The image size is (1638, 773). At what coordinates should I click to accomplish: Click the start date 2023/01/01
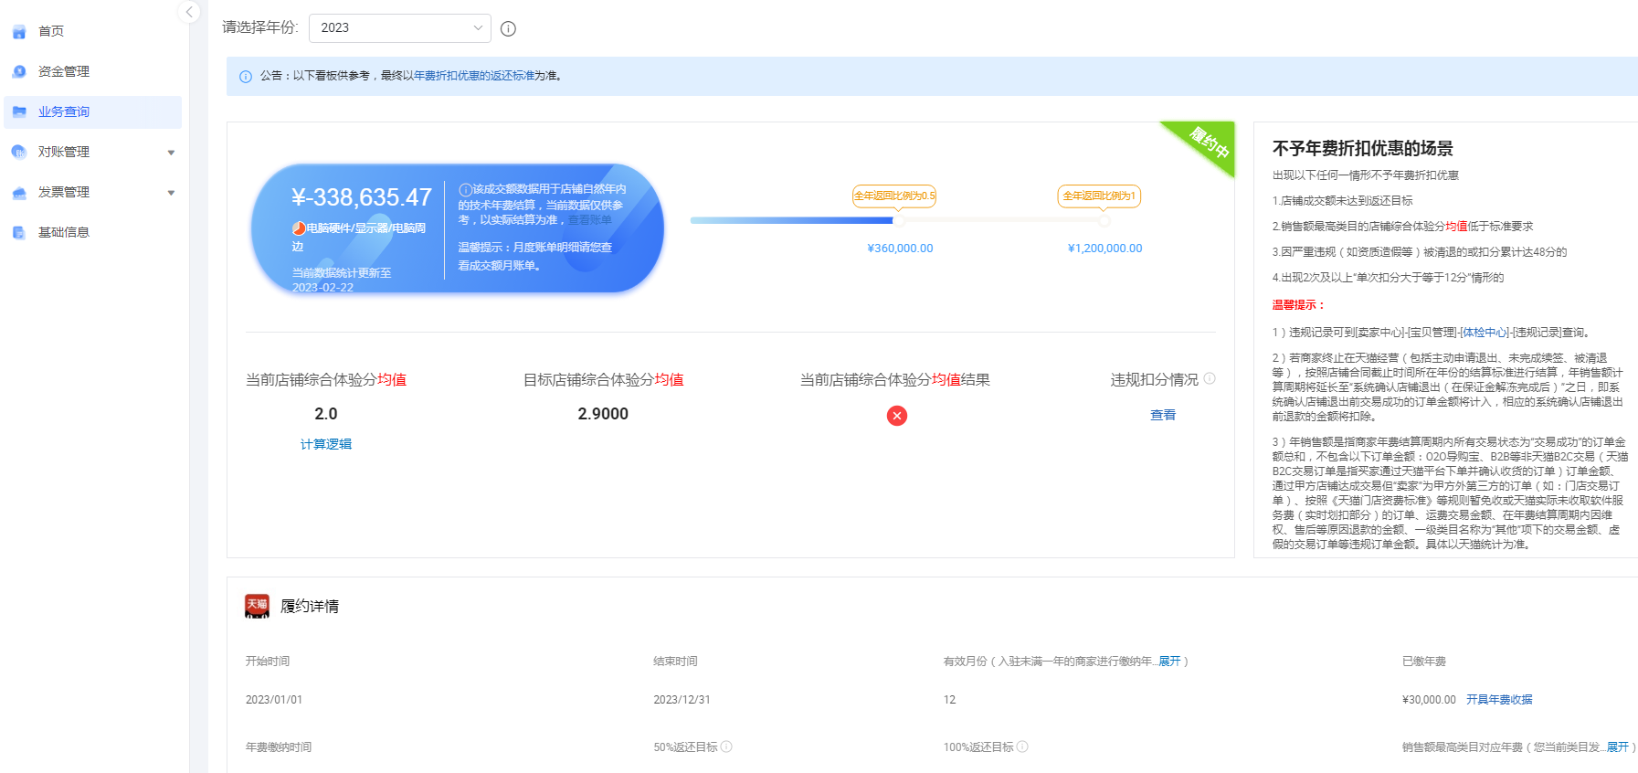click(274, 700)
